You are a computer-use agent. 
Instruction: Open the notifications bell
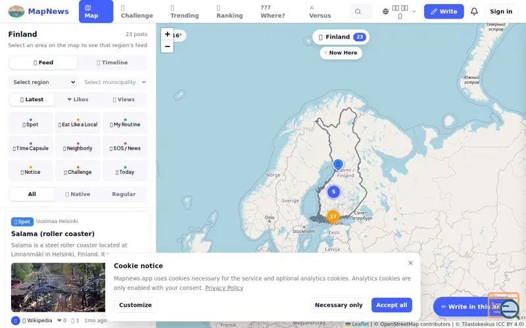(x=474, y=11)
